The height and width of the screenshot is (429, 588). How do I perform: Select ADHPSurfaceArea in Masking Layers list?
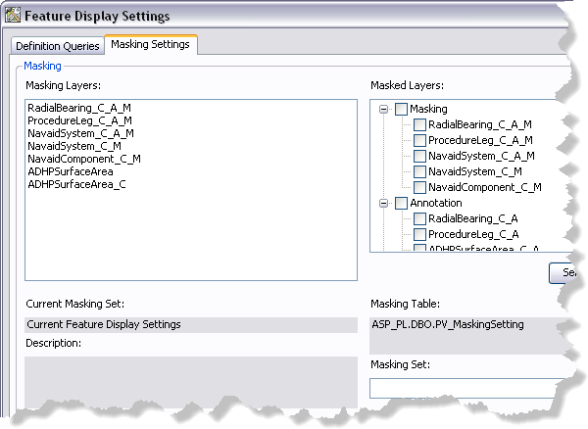70,170
